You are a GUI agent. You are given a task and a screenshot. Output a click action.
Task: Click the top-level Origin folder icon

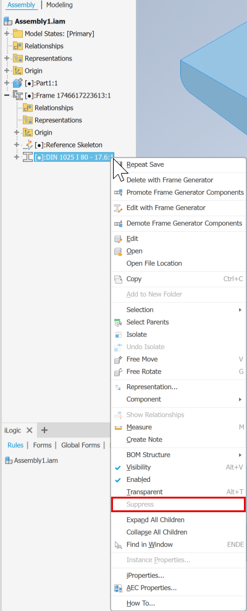point(18,71)
